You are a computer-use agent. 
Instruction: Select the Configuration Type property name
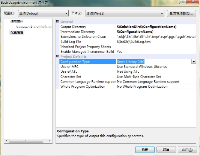(x=88, y=61)
